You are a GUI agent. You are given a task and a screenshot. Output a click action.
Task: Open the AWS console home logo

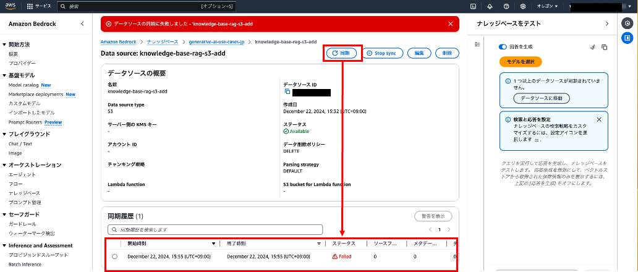(10, 6)
